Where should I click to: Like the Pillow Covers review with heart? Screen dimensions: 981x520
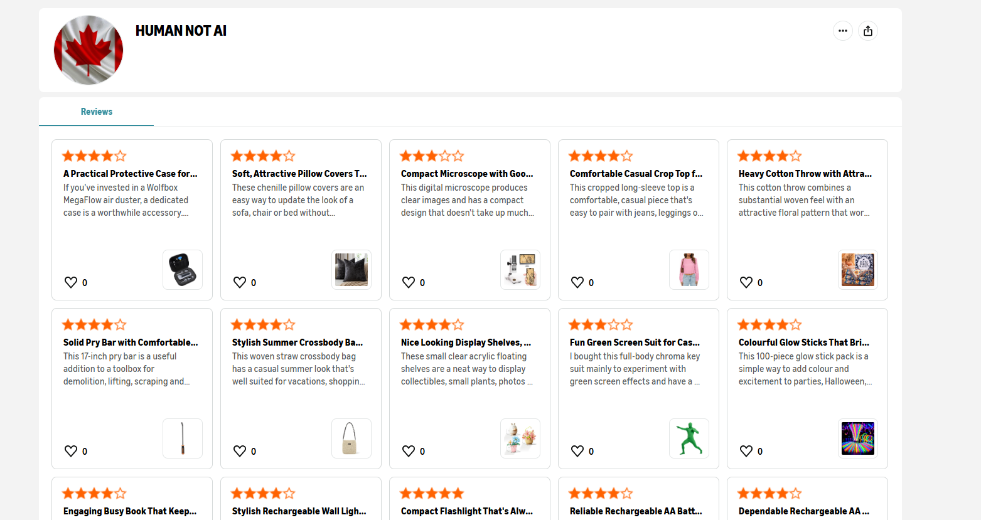tap(240, 282)
